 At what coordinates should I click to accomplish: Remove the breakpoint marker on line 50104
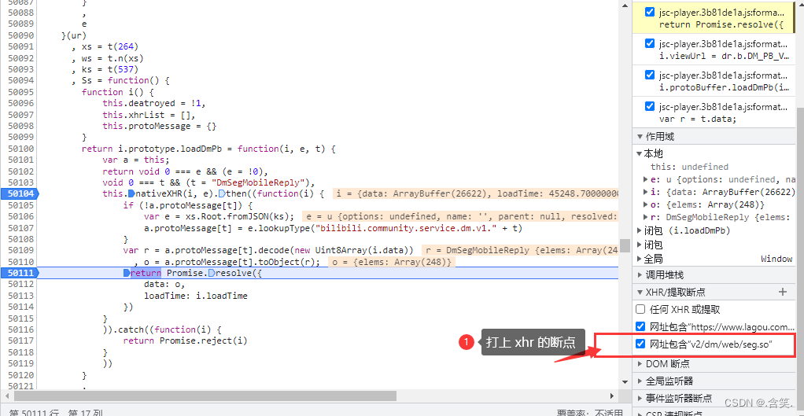point(20,193)
